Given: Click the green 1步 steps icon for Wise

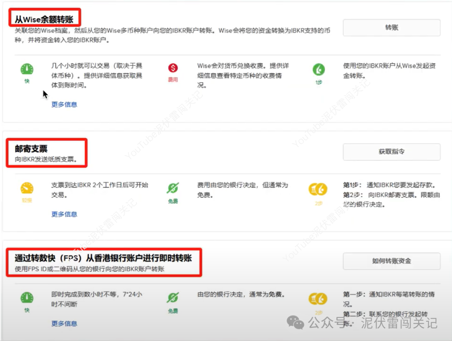Looking at the screenshot, I should (x=318, y=69).
